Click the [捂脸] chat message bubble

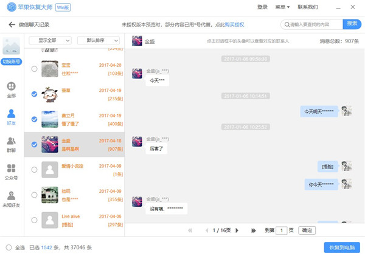click(x=327, y=167)
